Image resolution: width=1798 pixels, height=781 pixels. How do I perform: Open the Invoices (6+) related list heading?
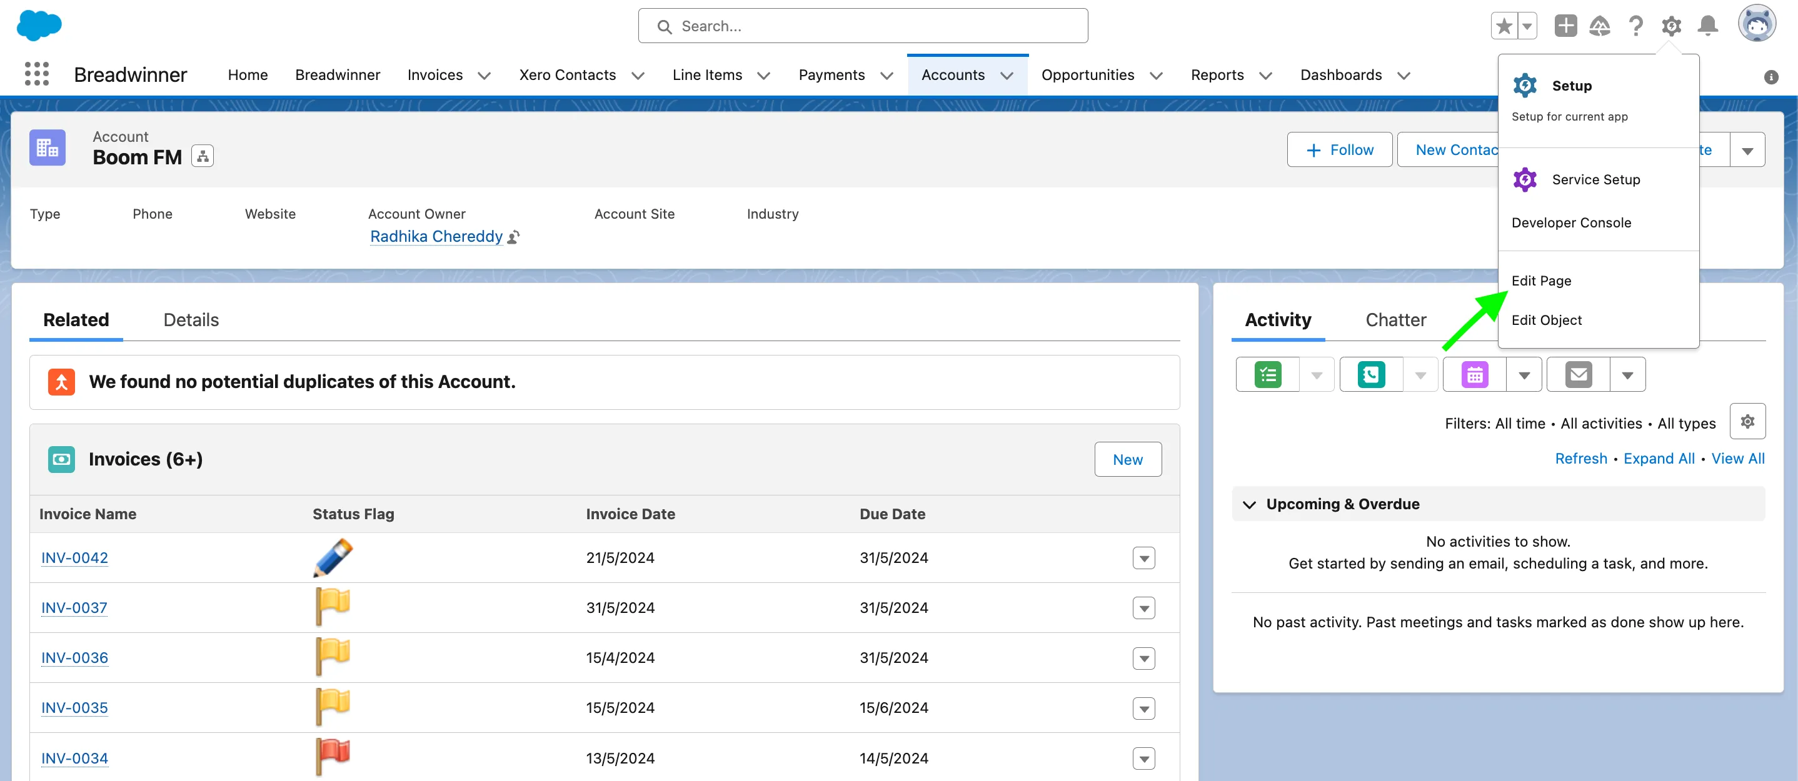coord(145,459)
